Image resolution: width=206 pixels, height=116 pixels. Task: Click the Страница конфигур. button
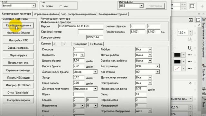pos(18,70)
